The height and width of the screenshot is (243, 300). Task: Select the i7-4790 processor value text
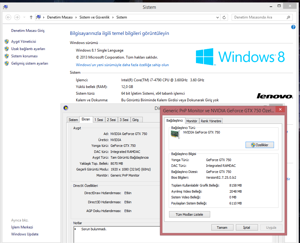click(x=163, y=80)
